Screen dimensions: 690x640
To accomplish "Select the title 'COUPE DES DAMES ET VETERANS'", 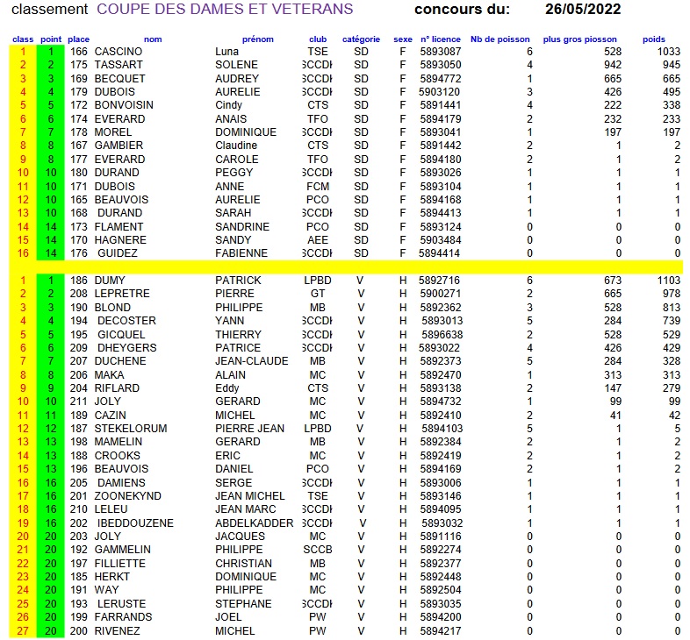I will [225, 10].
